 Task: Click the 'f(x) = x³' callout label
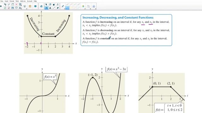(50, 77)
